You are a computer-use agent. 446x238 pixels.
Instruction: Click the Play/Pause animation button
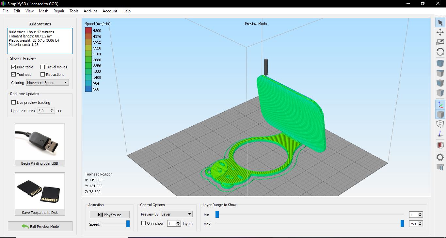coord(110,215)
